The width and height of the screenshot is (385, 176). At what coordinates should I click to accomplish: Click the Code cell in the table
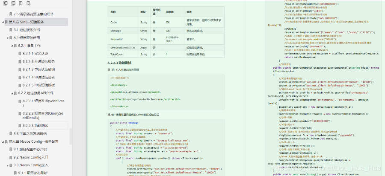tap(123, 22)
